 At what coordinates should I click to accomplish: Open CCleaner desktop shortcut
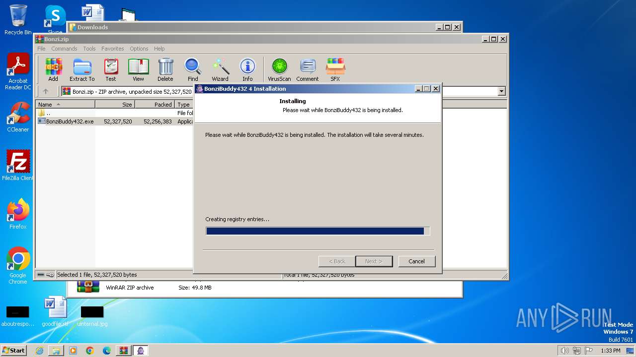[18, 117]
